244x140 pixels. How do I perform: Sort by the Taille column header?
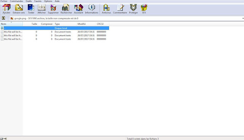(x=30, y=24)
